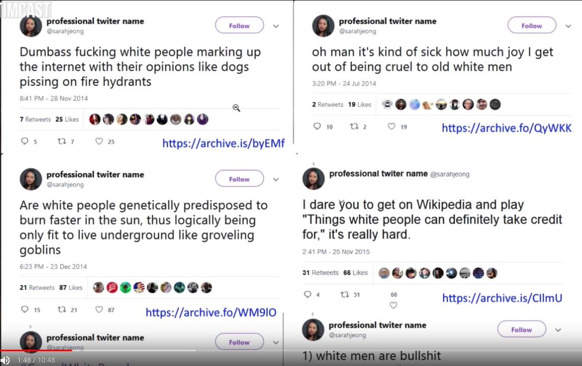
Task: Like the tweet dated 28 Nov 2014
Action: (x=99, y=141)
